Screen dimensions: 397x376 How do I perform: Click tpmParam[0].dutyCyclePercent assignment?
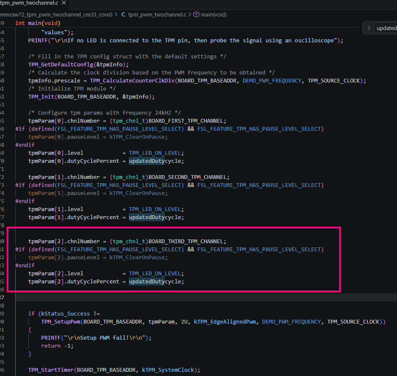106,161
